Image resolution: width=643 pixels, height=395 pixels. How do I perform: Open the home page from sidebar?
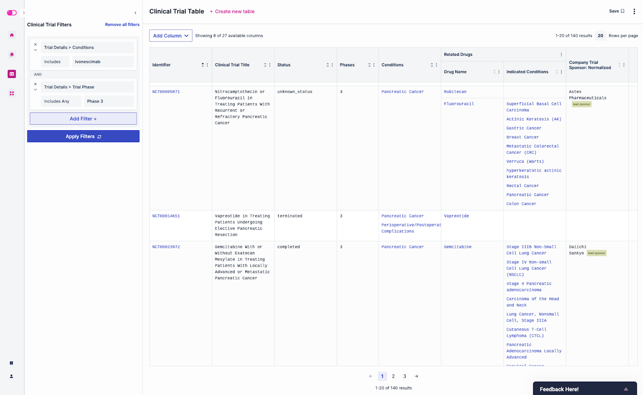click(x=12, y=35)
